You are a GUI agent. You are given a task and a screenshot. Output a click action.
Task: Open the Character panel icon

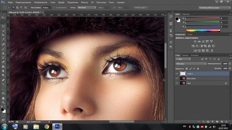click(x=171, y=42)
